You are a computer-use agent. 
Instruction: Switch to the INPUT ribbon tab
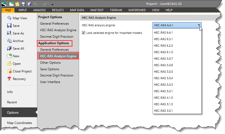click(23, 10)
